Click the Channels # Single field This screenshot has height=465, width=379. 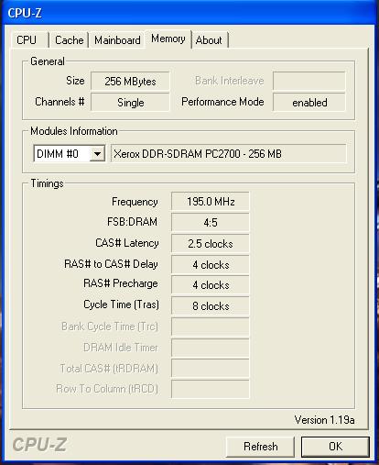tap(130, 102)
